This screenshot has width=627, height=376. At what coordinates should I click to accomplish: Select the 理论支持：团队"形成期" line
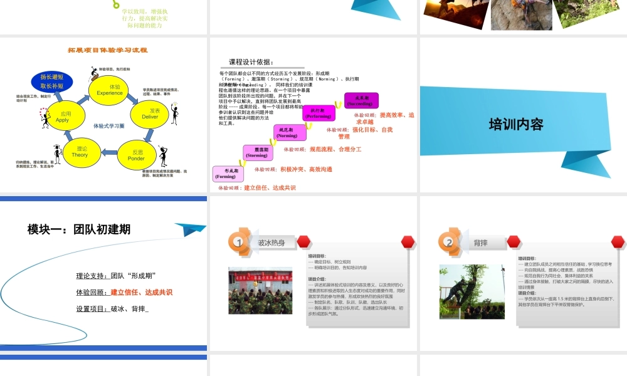(x=116, y=276)
